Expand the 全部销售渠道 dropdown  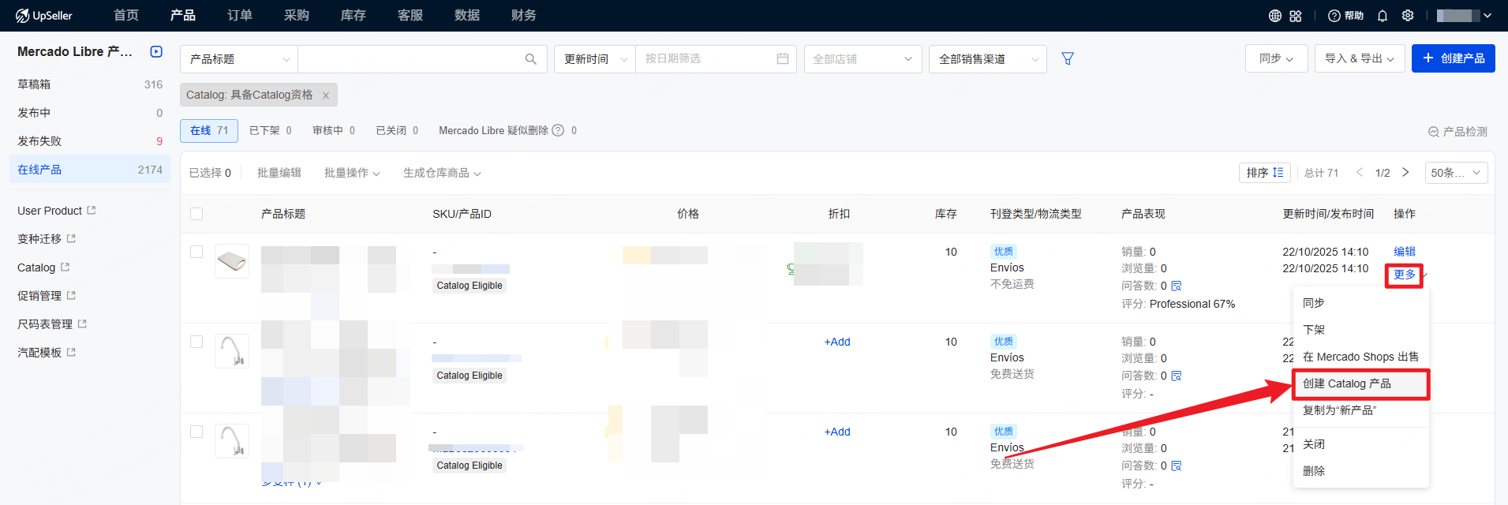click(x=987, y=59)
